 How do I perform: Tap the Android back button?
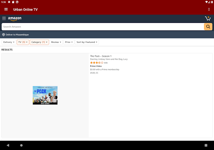pyautogui.click(x=8, y=145)
